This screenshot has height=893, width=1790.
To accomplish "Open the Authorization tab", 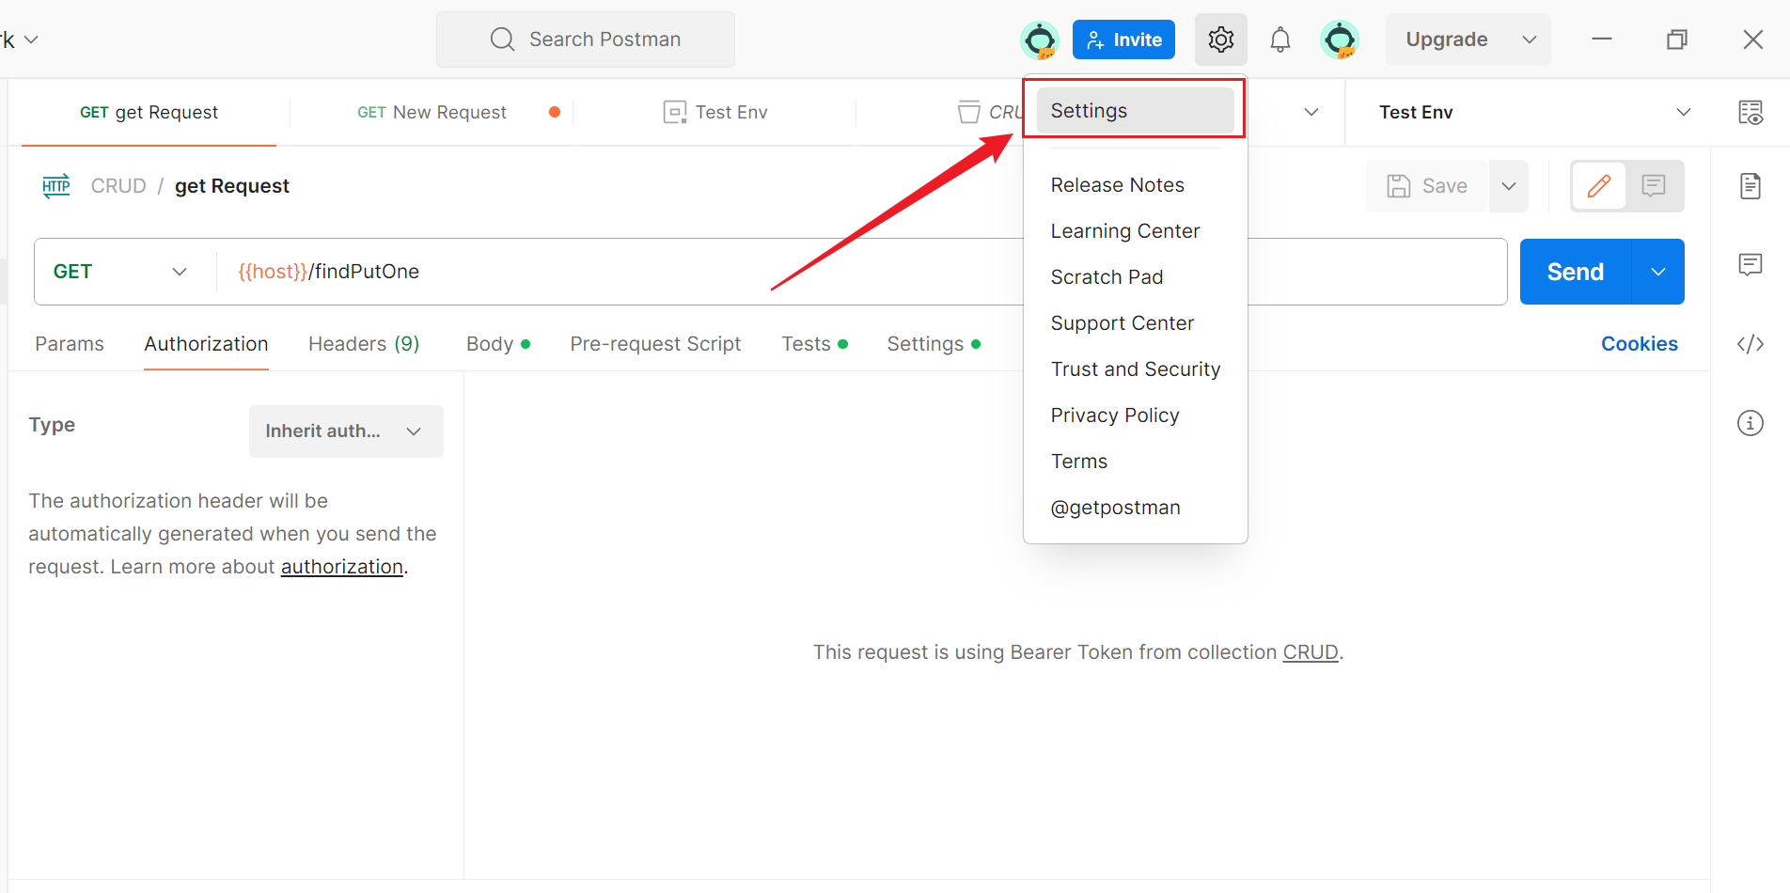I will point(206,344).
